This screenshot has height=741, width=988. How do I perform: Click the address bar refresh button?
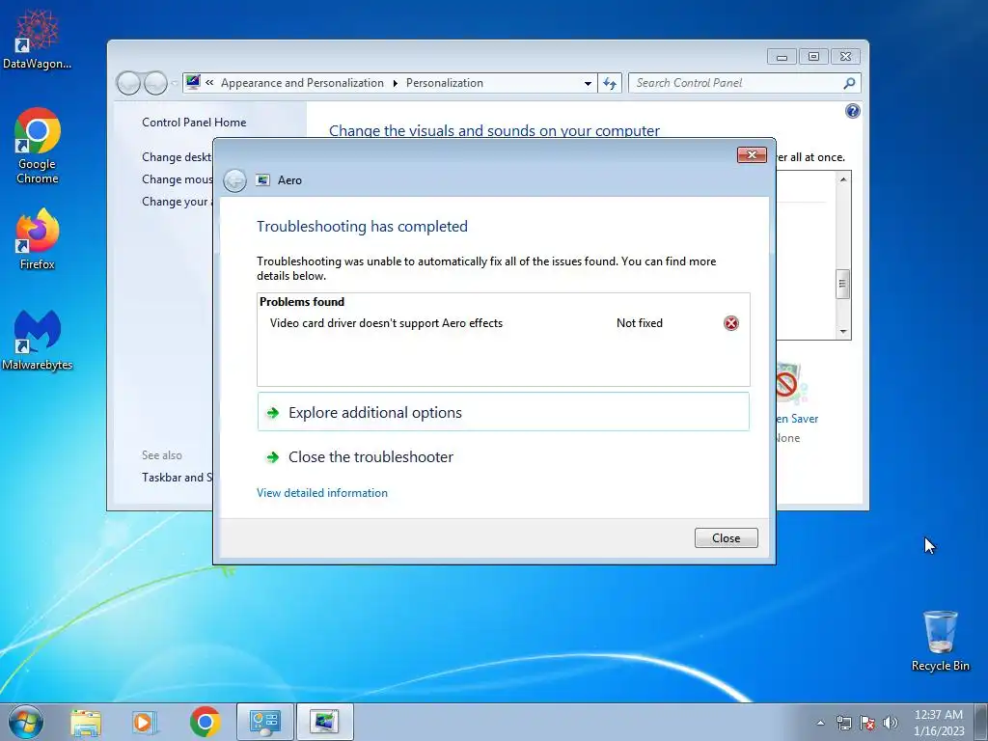click(x=610, y=83)
